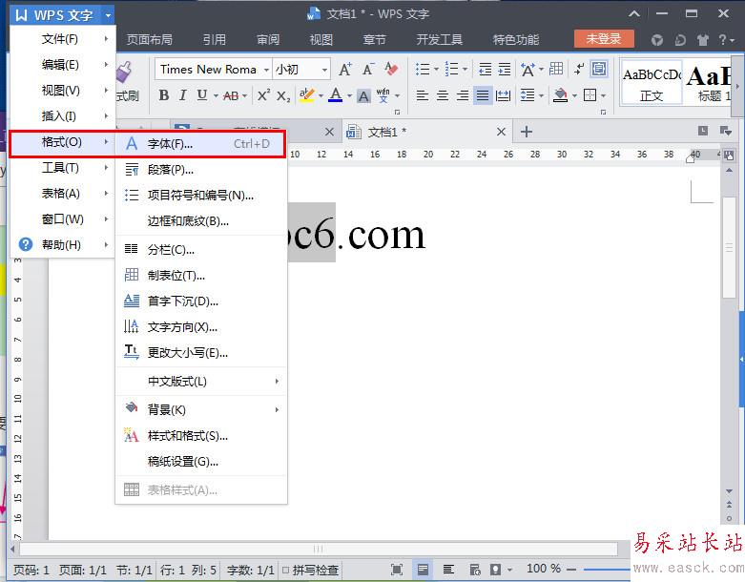The image size is (745, 582).
Task: Click the help question mark icon
Action: pyautogui.click(x=722, y=39)
